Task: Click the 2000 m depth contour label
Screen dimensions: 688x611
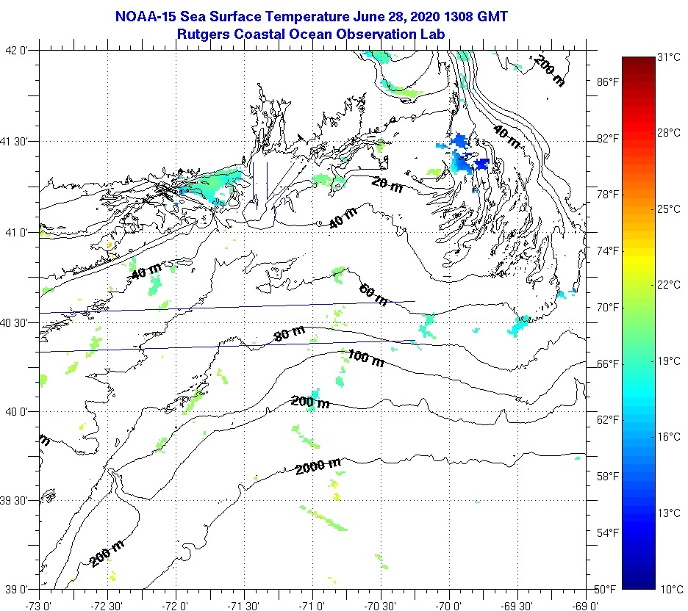Action: 318,466
